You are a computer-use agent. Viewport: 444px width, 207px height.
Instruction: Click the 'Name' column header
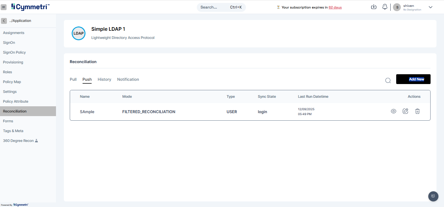(x=85, y=96)
